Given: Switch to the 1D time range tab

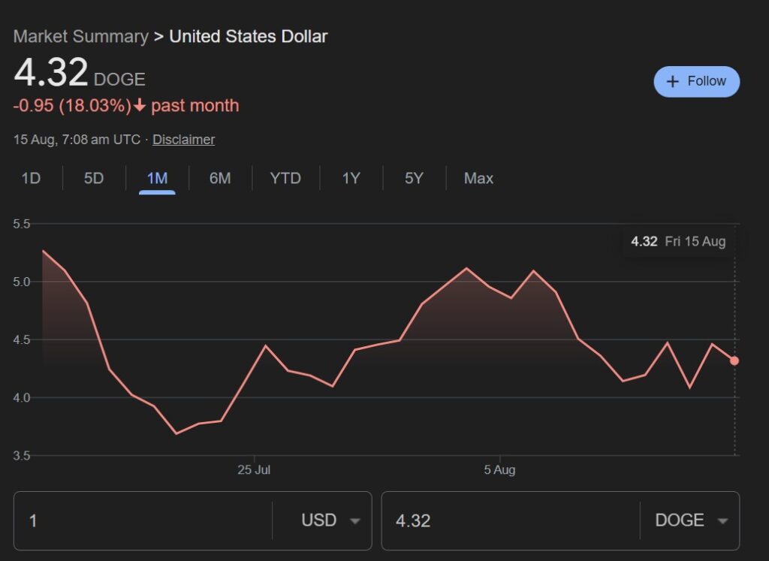Looking at the screenshot, I should click(x=31, y=178).
